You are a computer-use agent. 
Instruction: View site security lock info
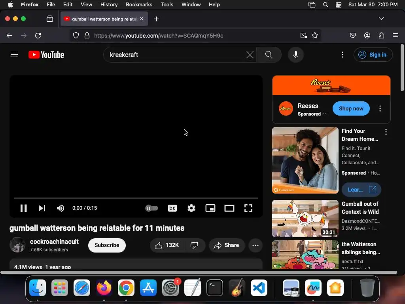point(87,35)
